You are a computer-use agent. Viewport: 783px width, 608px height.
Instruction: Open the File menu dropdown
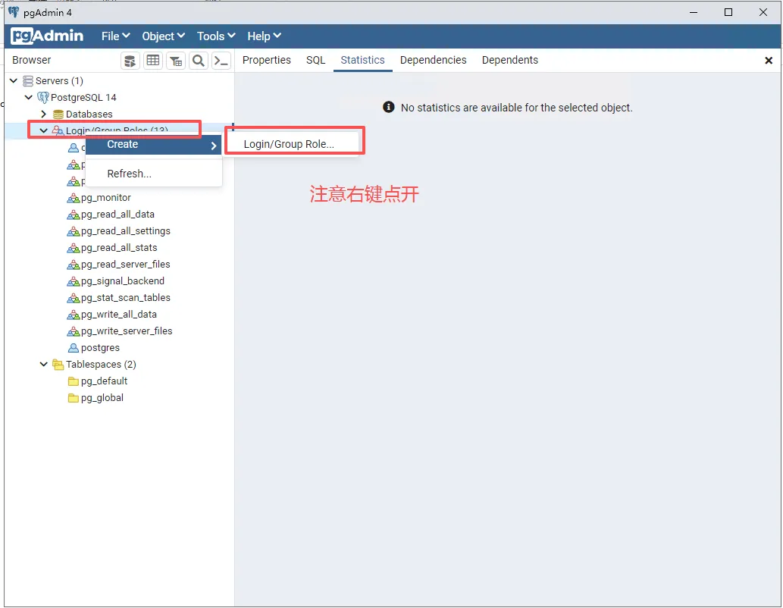pyautogui.click(x=115, y=36)
